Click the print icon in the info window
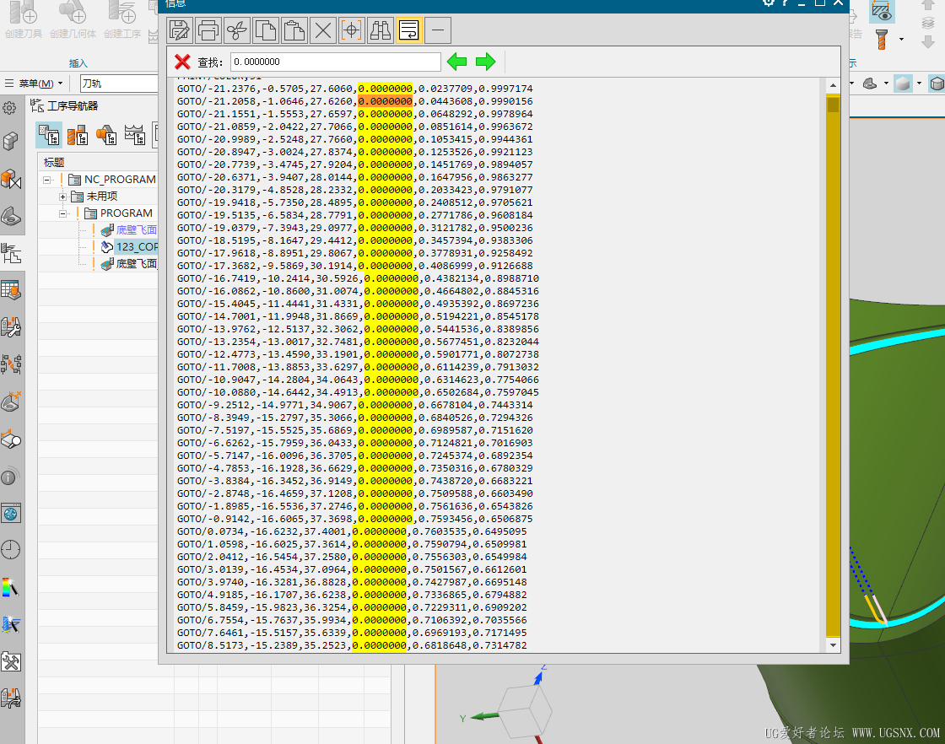 (x=208, y=30)
